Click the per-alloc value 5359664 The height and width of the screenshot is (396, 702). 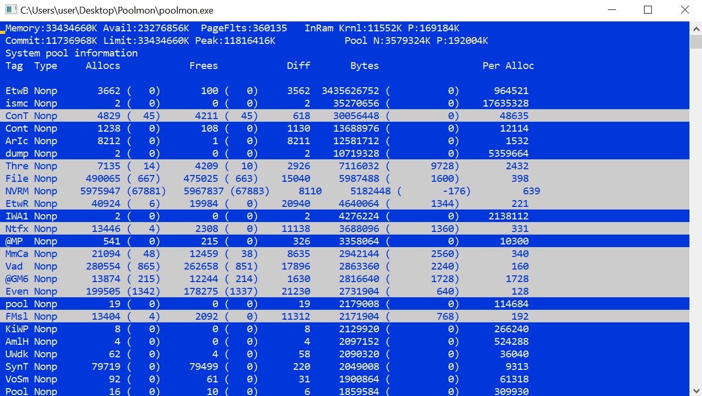coord(508,154)
